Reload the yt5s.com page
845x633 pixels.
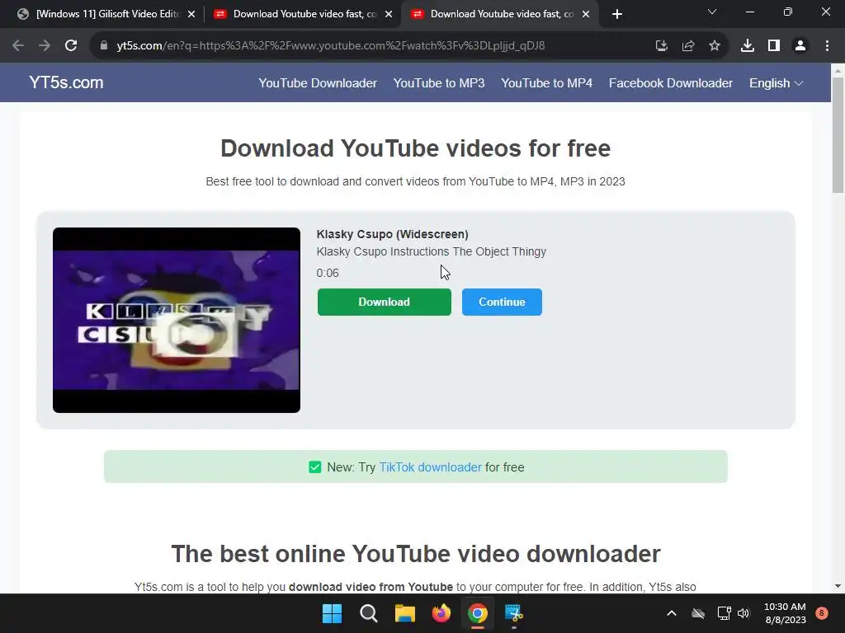click(x=71, y=46)
